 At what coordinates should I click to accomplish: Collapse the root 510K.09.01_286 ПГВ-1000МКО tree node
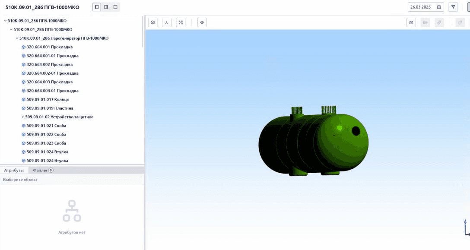[5, 21]
